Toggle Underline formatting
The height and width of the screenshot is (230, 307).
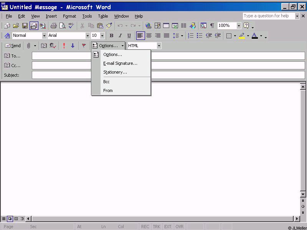tap(129, 36)
